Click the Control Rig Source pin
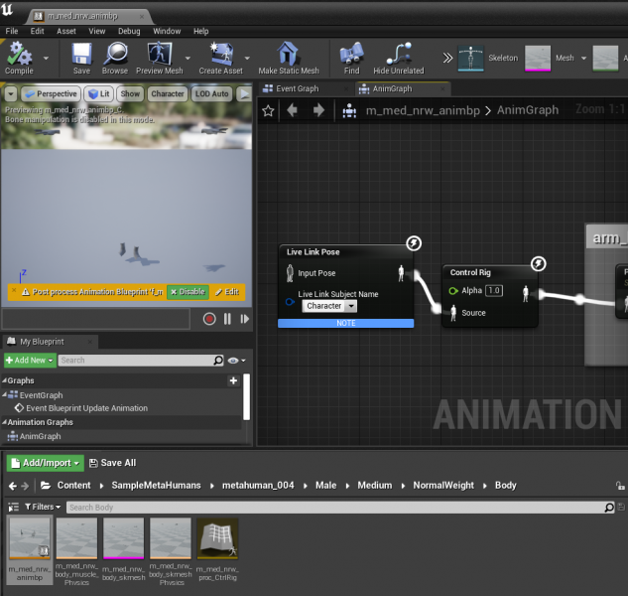The image size is (628, 596). (453, 313)
